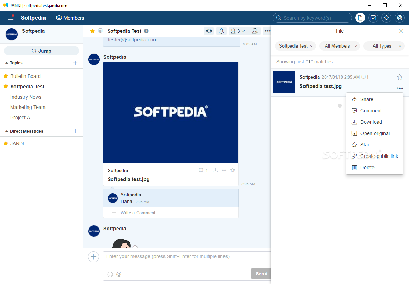The width and height of the screenshot is (409, 284).
Task: Invite a member with the add-person icon
Action: tap(255, 31)
